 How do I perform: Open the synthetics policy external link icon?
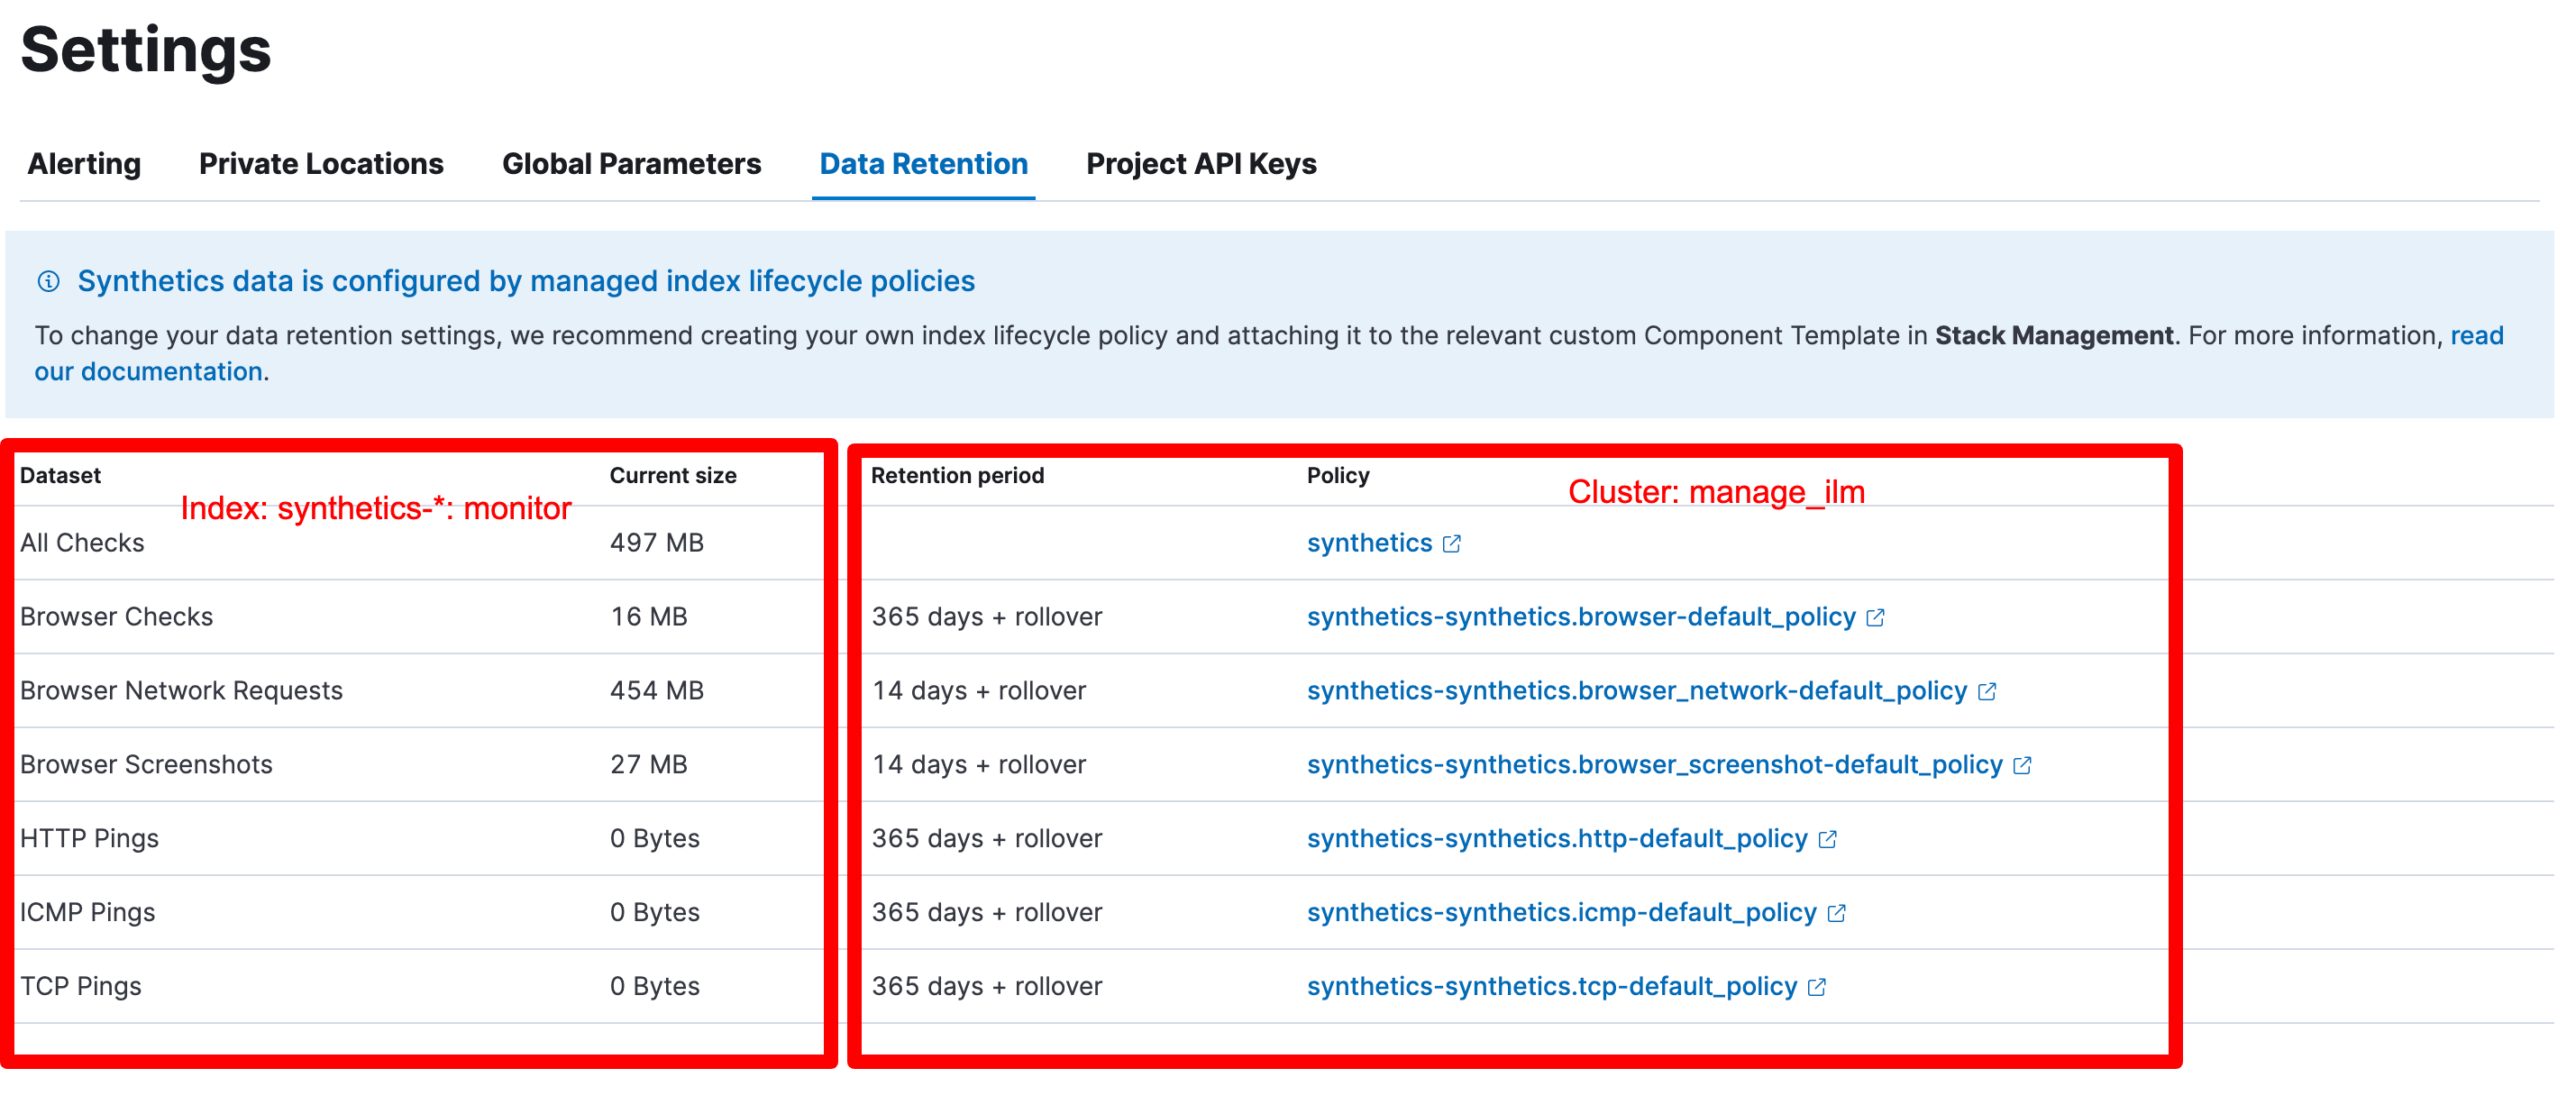[x=1452, y=544]
